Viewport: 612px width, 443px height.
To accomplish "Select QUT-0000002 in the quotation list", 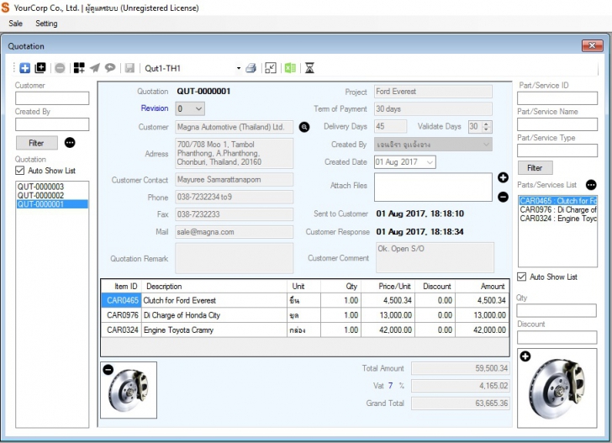I will pos(40,195).
